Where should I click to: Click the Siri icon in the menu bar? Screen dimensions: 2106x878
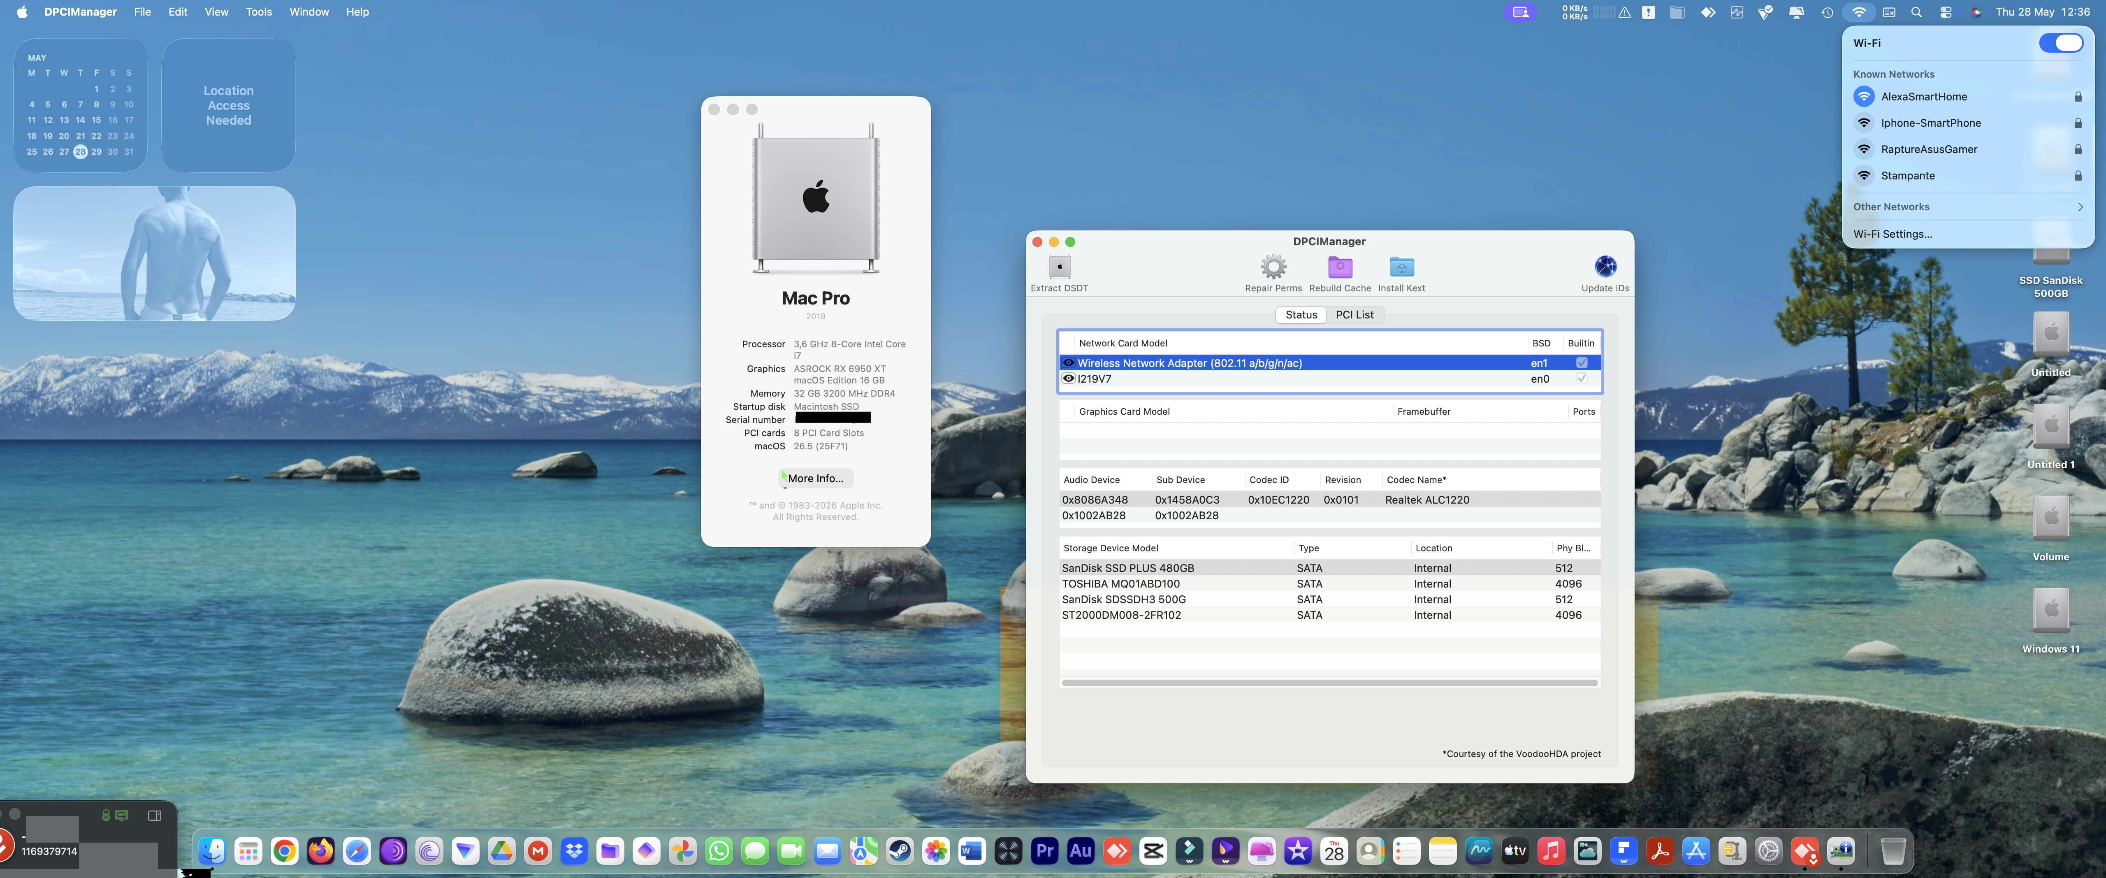coord(1976,12)
